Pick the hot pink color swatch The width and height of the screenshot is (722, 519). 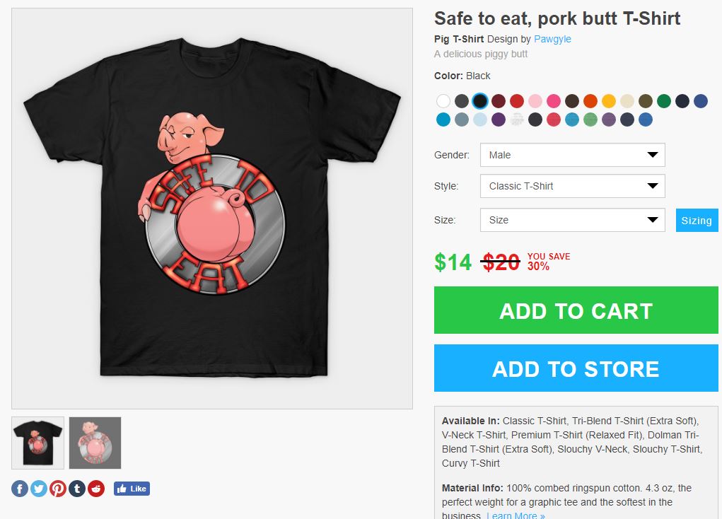[554, 101]
